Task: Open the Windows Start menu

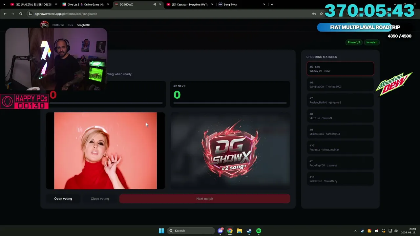Action: [161, 231]
